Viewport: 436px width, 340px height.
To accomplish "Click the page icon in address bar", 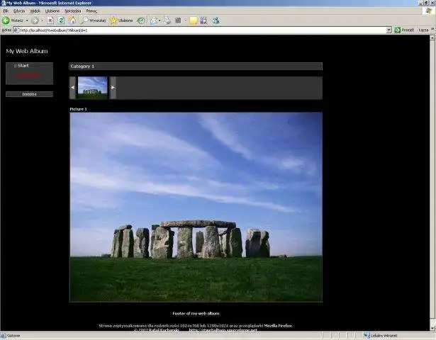I will click(x=16, y=30).
